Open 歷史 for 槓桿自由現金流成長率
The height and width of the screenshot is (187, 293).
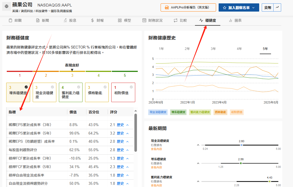point(120,175)
